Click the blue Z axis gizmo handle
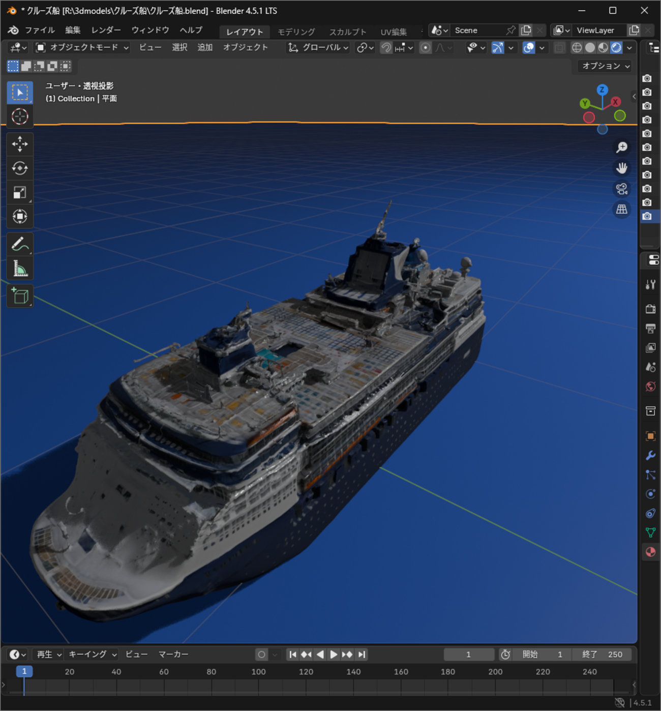This screenshot has width=661, height=711. (x=602, y=90)
